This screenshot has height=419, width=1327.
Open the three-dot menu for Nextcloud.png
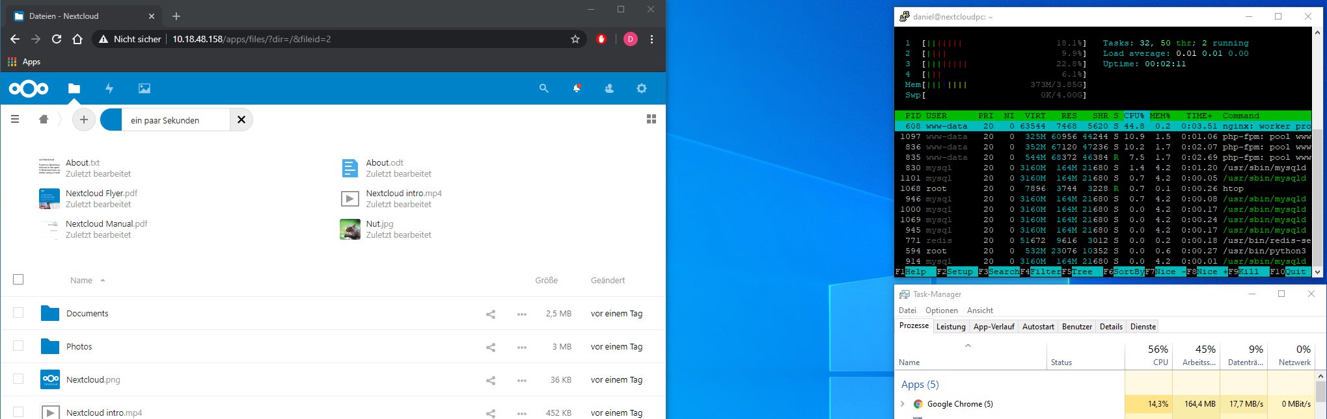coord(522,381)
